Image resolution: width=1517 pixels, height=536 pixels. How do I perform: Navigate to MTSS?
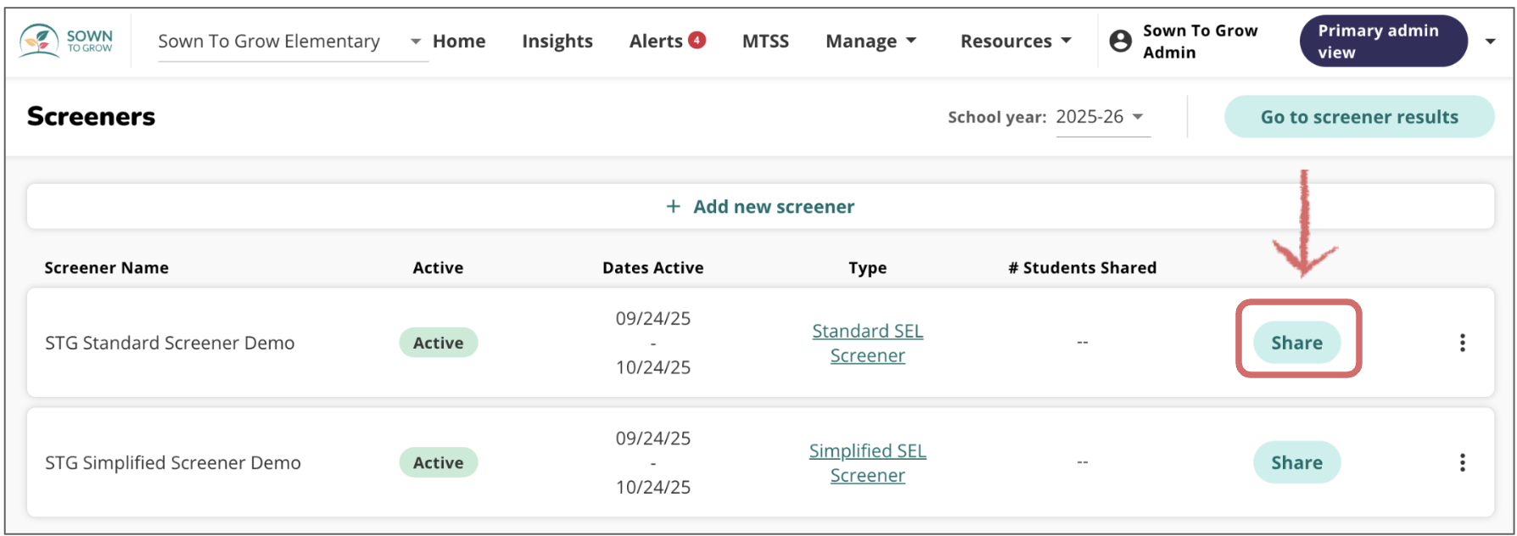click(765, 41)
